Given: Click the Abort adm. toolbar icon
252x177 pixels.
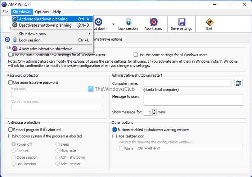Looking at the screenshot, I should pyautogui.click(x=154, y=22).
